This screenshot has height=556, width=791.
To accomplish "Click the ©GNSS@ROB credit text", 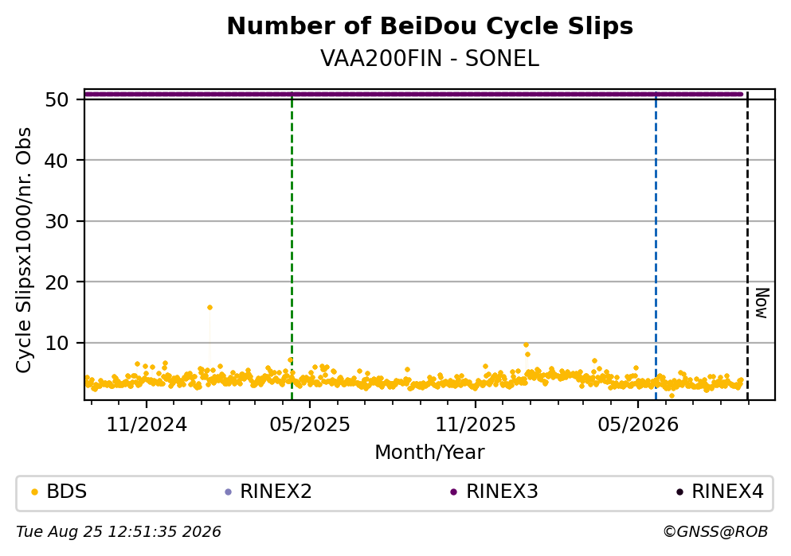I will 715,532.
